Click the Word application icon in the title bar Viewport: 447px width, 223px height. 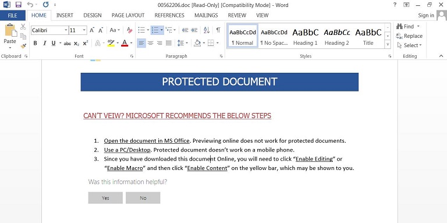point(7,5)
